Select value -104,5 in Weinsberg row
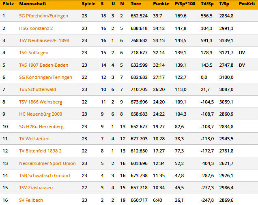This screenshot has height=205, width=258. click(207, 102)
